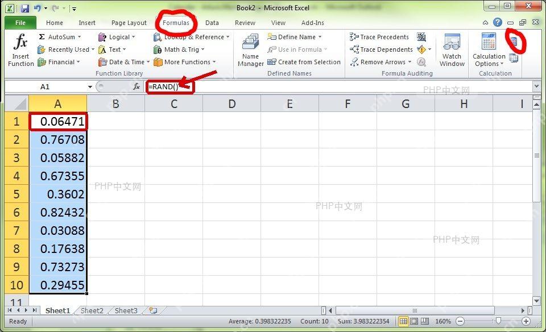The height and width of the screenshot is (332, 546).
Task: Click the 160% zoom level
Action: coord(443,321)
